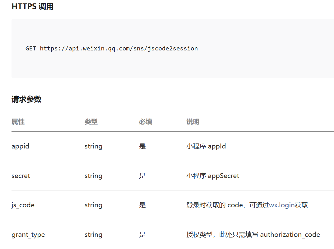This screenshot has height=249, width=334.
Task: Open the wx.login link
Action: 281,205
